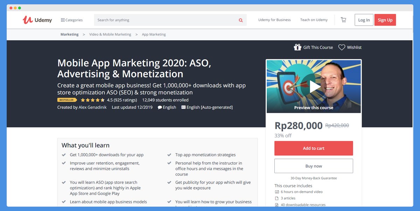Click Gift This Course text
This screenshot has width=420, height=211.
318,47
